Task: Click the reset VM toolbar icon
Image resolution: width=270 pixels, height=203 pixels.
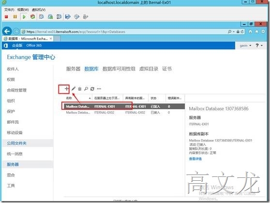Action: 32,17
